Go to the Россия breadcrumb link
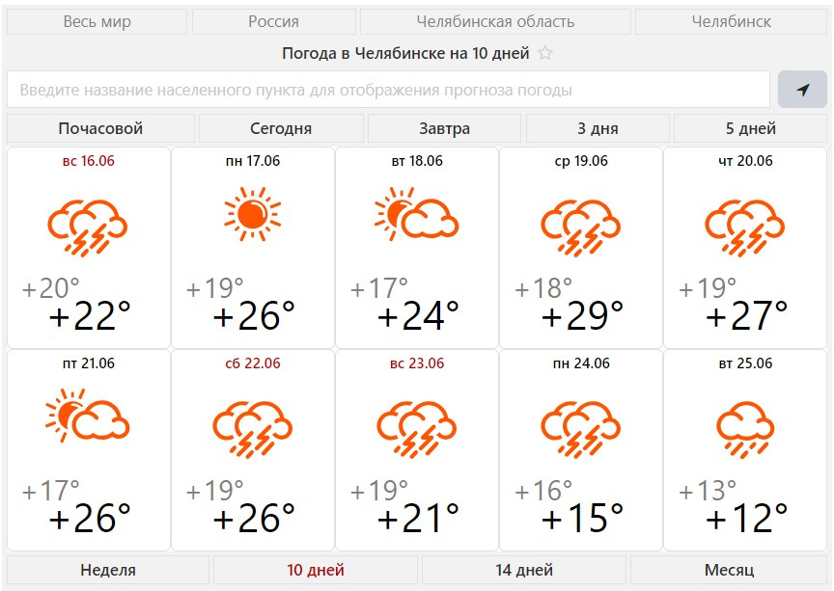 point(274,21)
